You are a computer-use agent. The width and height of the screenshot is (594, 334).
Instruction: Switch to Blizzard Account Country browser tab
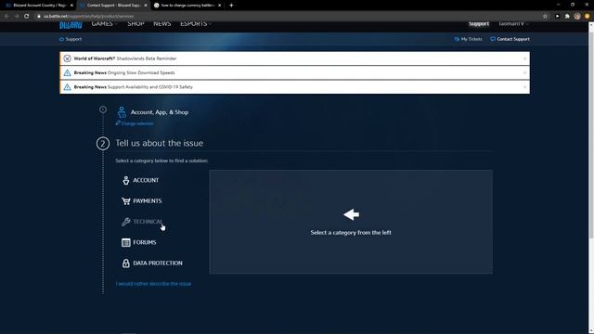[38, 6]
